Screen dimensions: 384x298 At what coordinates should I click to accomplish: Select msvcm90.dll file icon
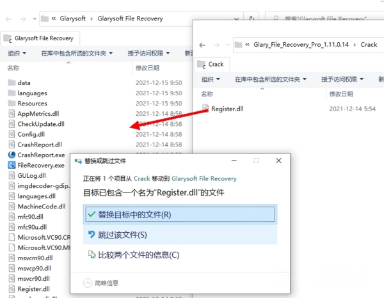tap(12, 258)
